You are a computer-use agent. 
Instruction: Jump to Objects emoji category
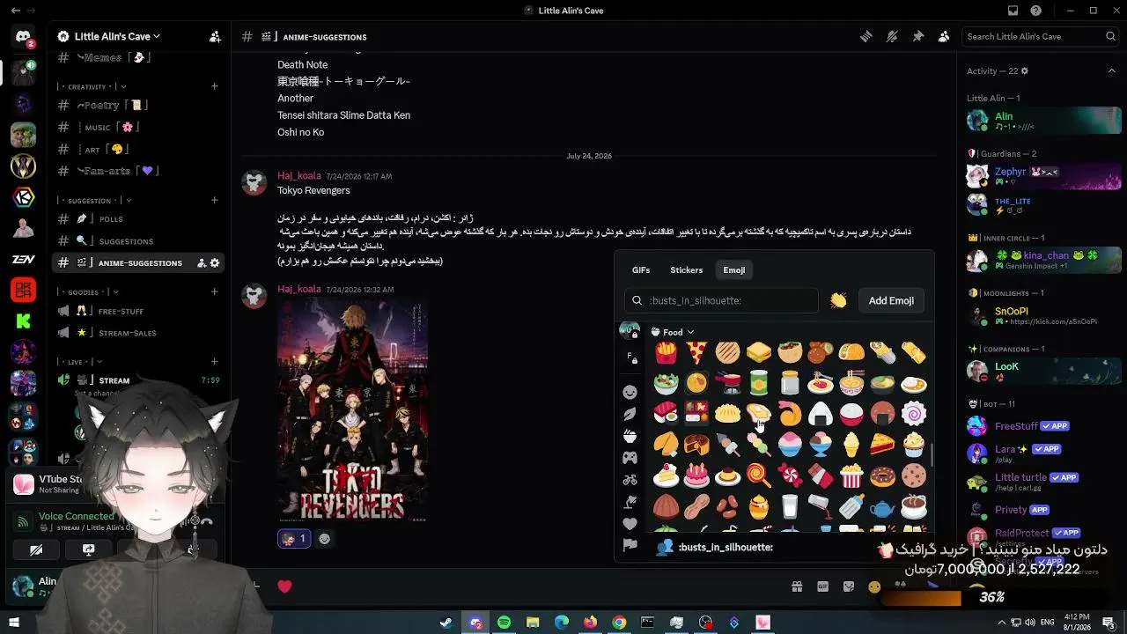pyautogui.click(x=630, y=502)
